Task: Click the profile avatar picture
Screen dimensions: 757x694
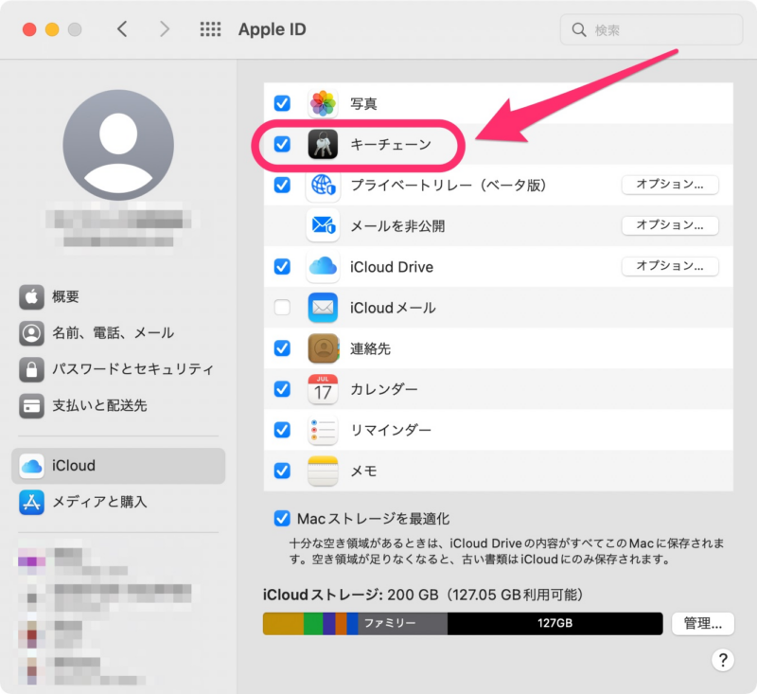Action: pos(118,145)
